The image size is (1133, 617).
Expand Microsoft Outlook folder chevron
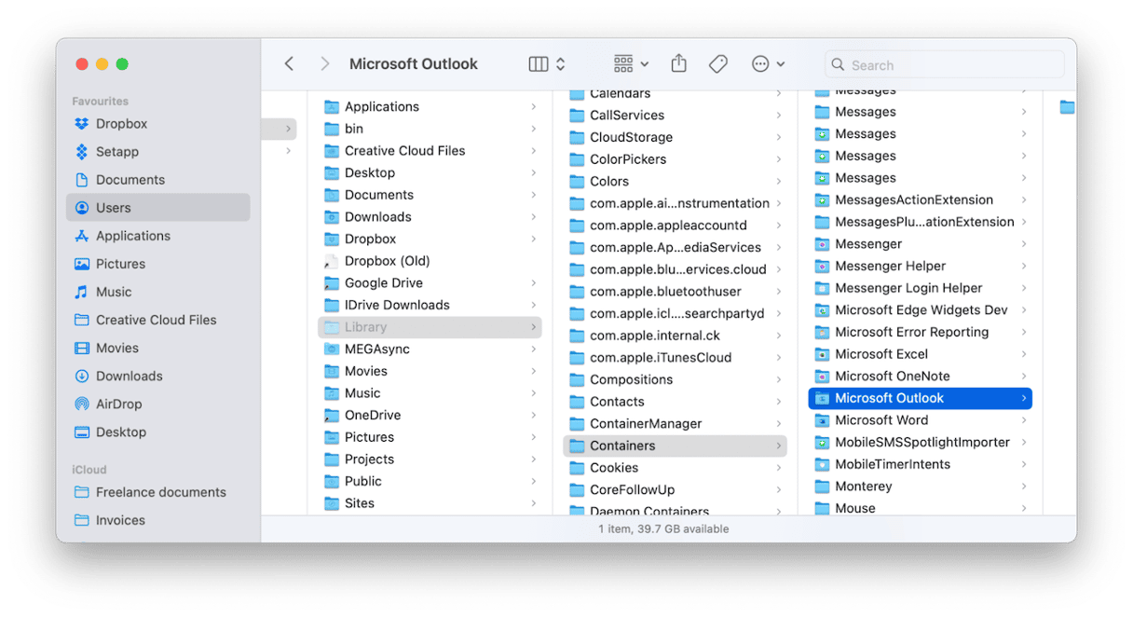(x=1023, y=398)
